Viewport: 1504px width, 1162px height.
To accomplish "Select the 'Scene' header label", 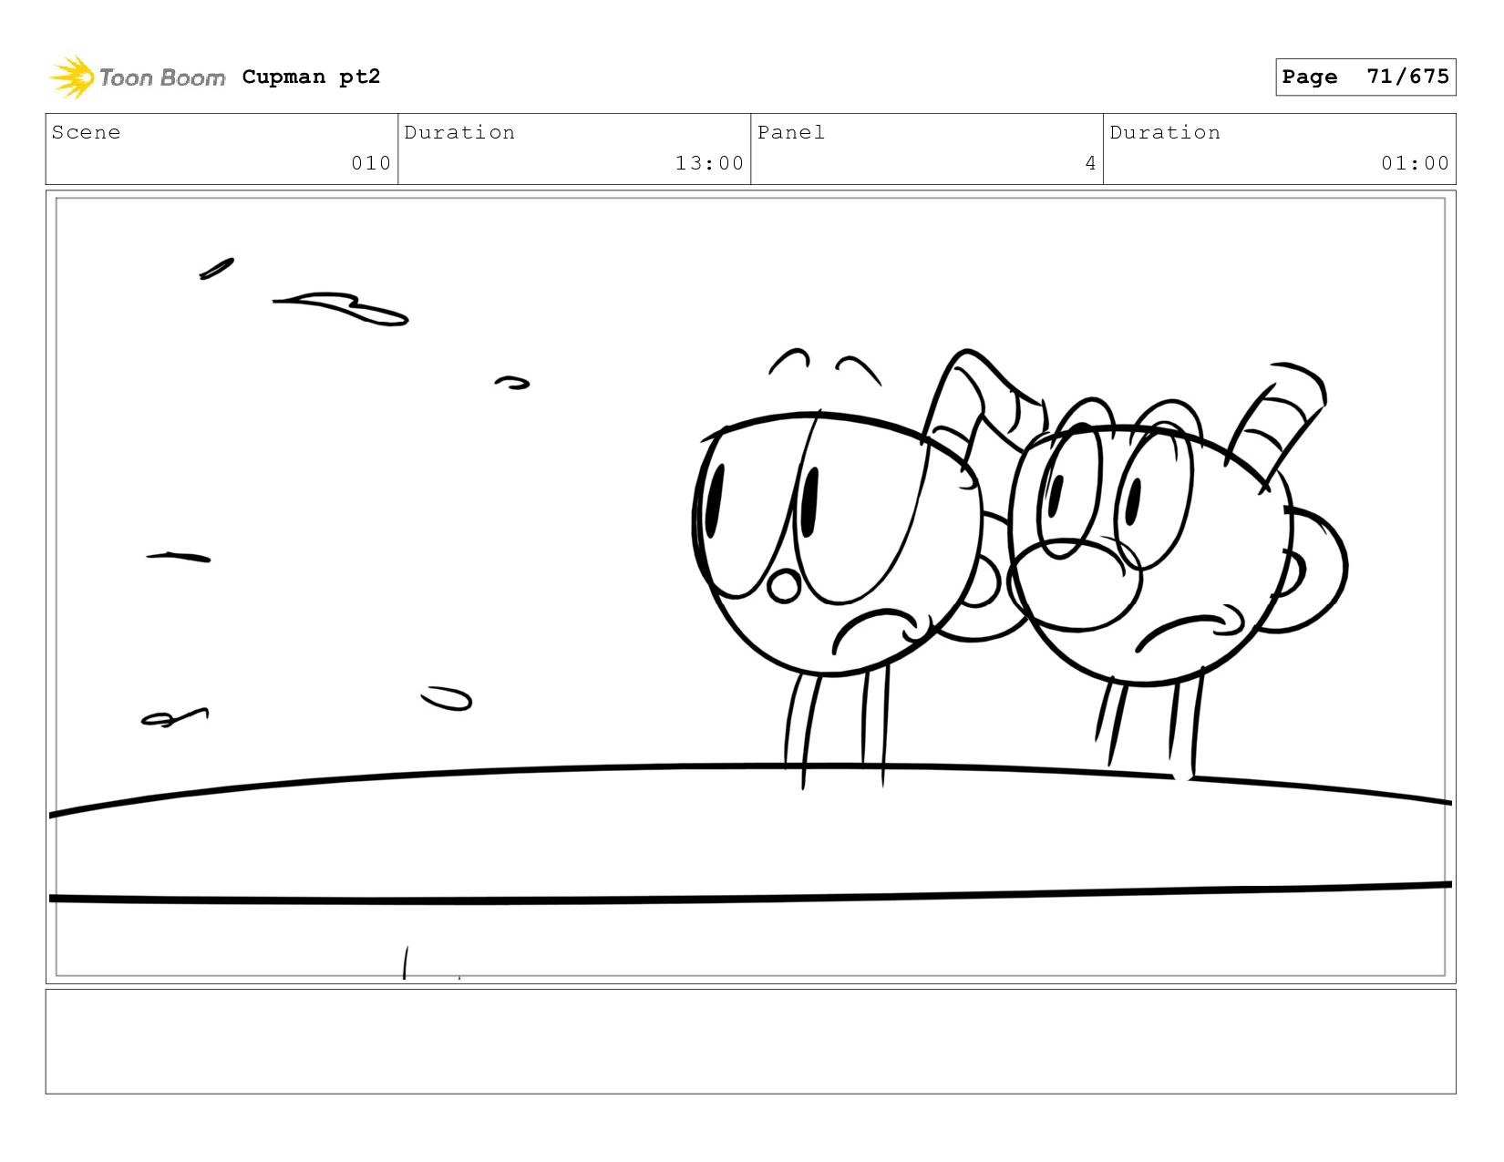I will [x=86, y=132].
